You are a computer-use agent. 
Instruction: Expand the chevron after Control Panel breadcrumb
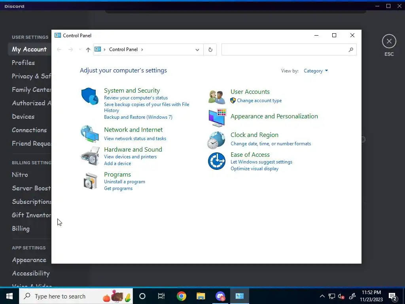pyautogui.click(x=142, y=49)
